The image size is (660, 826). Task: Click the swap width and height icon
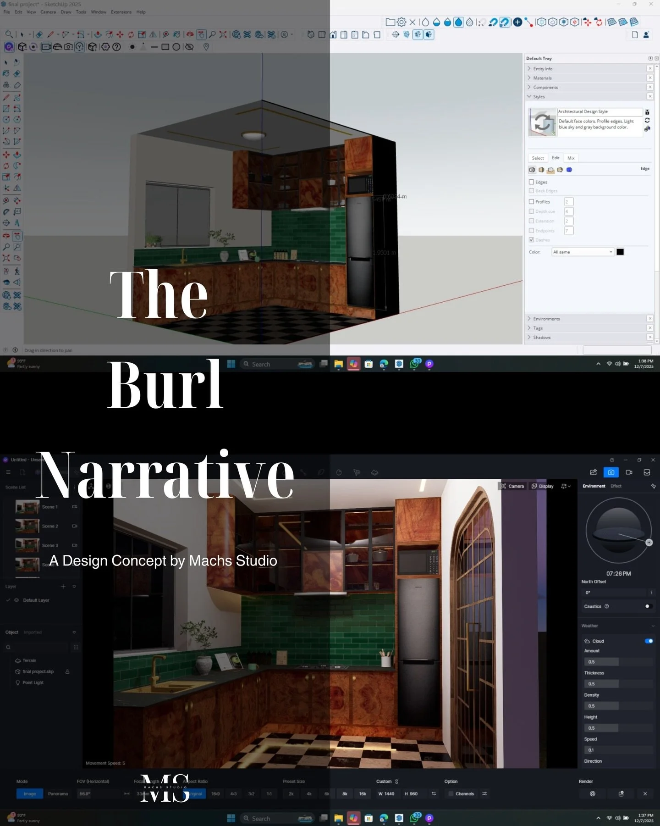pos(434,794)
